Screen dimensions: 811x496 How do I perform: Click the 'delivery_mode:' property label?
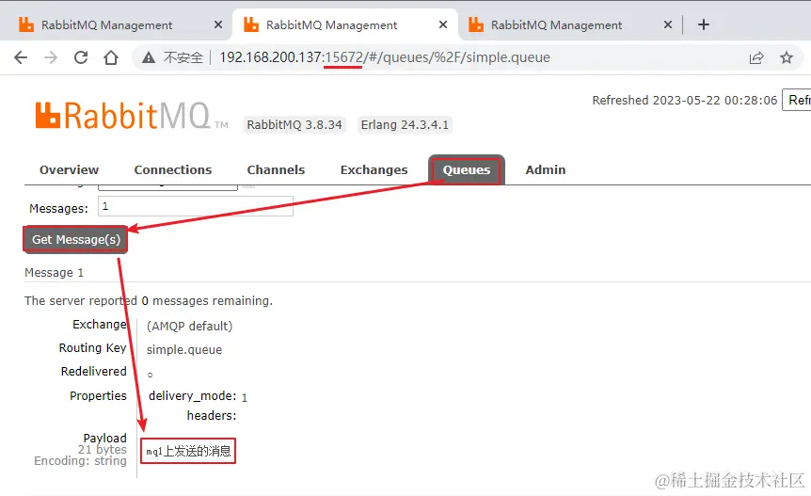[193, 395]
